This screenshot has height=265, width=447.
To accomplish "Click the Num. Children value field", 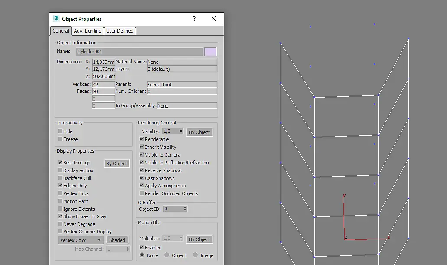I will pyautogui.click(x=182, y=91).
